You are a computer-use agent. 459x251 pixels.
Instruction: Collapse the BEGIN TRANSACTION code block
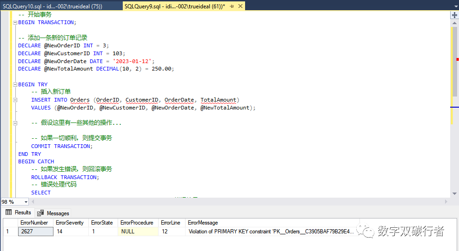coord(15,22)
